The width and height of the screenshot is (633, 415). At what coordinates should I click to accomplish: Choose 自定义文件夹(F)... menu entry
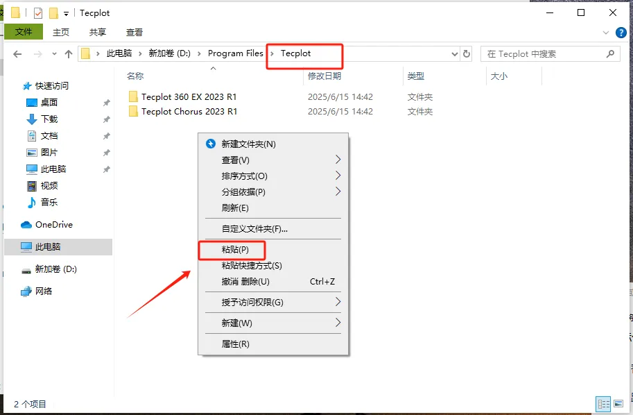(273, 229)
